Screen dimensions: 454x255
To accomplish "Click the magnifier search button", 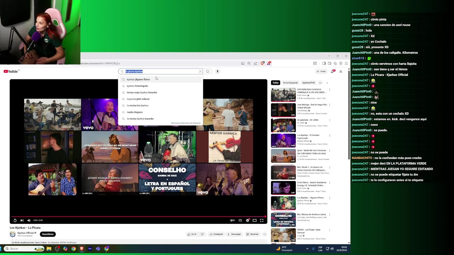I will (x=207, y=71).
